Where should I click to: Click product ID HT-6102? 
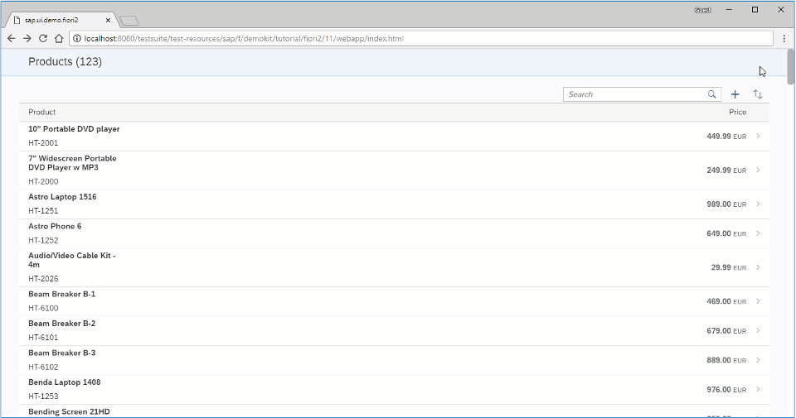pos(43,367)
